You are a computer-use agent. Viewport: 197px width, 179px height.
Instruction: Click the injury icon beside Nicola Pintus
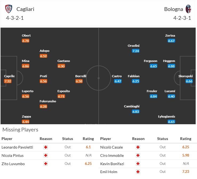(x=46, y=155)
